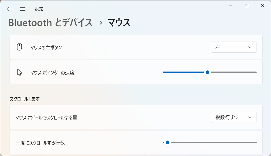Image resolution: width=271 pixels, height=156 pixels.
Task: Minimize the settings window
Action: pyautogui.click(x=231, y=6)
